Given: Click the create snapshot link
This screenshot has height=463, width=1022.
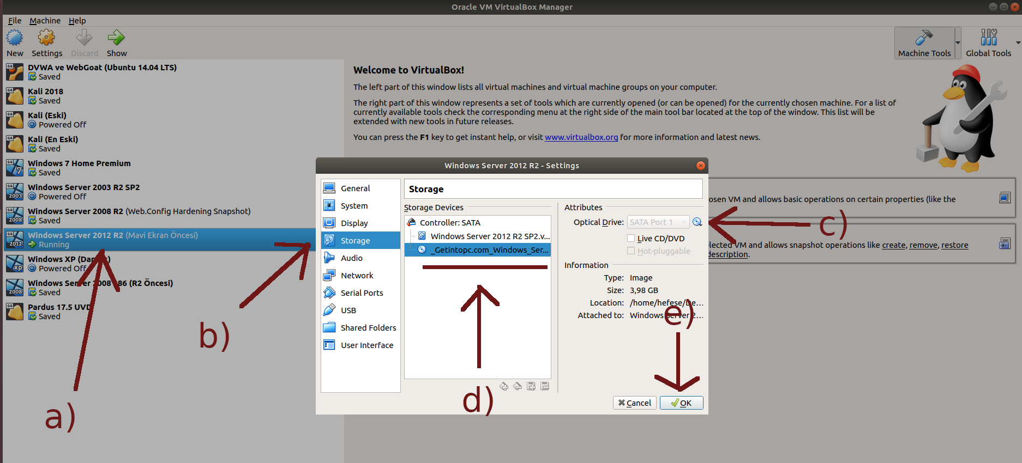Looking at the screenshot, I should (x=894, y=245).
